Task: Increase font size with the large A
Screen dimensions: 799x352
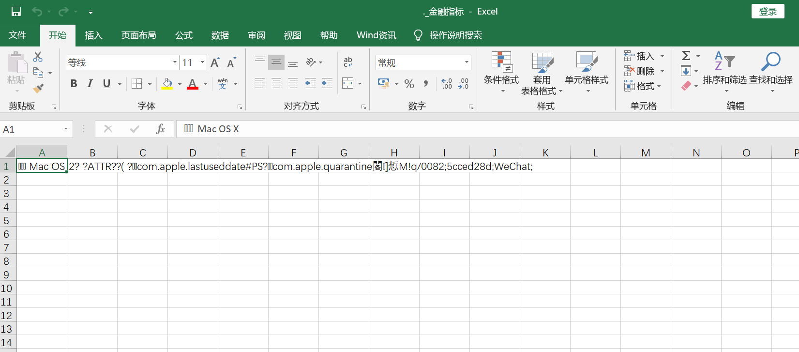Action: pyautogui.click(x=215, y=62)
